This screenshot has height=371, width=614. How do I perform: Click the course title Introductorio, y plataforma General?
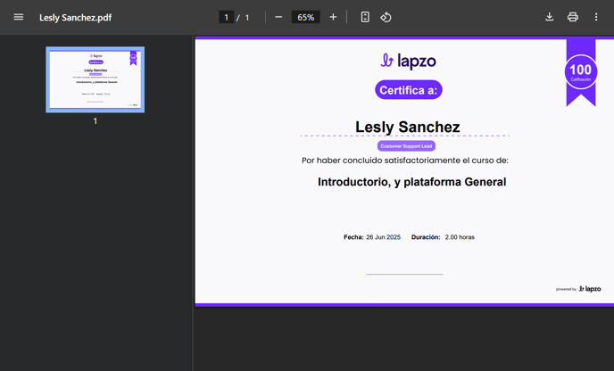click(411, 182)
